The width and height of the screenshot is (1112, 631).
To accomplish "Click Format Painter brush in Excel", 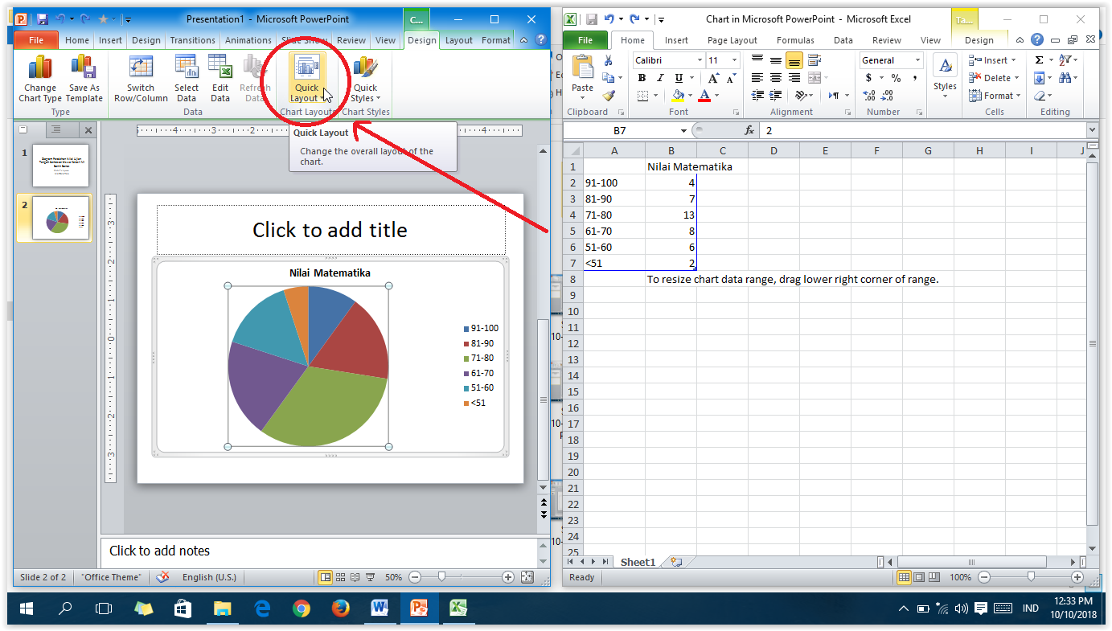I will (609, 96).
